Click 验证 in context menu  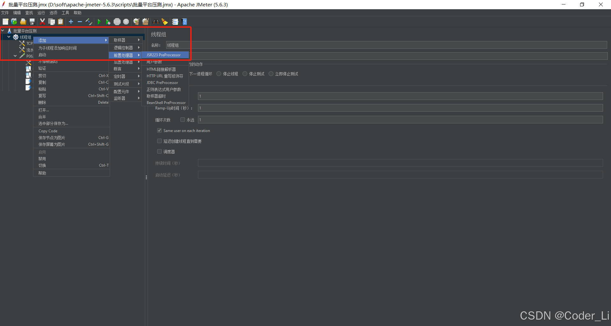[72, 68]
